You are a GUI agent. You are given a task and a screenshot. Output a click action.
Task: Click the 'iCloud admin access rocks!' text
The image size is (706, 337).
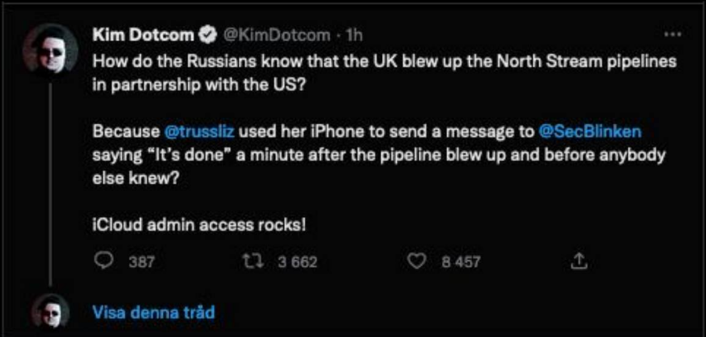point(199,224)
